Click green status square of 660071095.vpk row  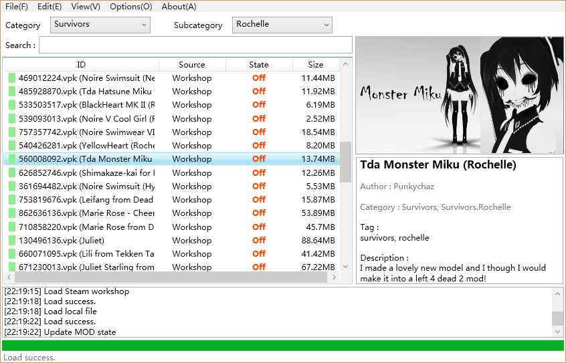12,253
